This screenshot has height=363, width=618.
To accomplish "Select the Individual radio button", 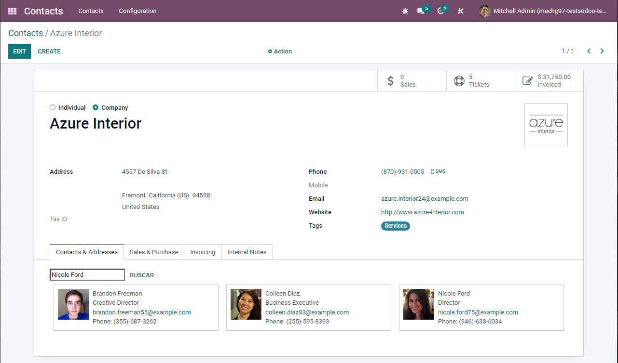I will [x=53, y=107].
